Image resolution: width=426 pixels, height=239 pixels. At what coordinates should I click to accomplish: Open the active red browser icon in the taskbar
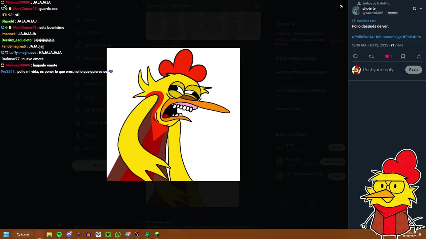pyautogui.click(x=40, y=234)
